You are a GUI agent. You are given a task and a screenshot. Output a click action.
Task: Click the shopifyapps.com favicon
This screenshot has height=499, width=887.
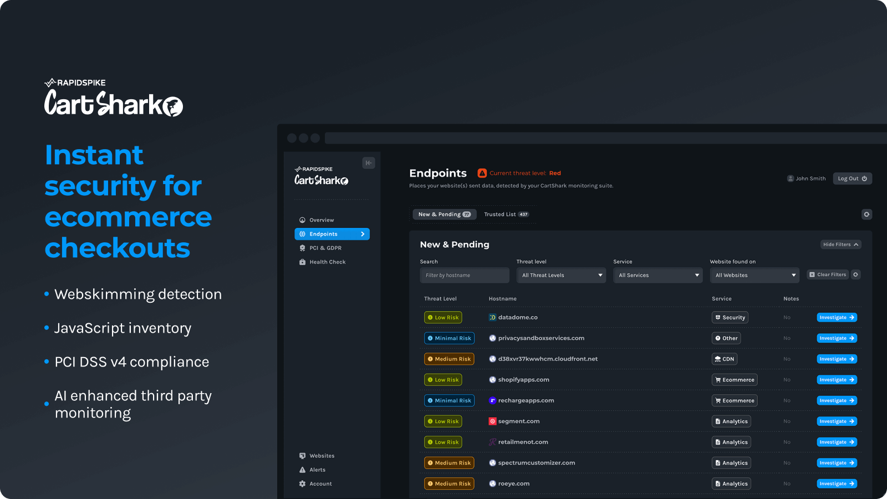(492, 380)
